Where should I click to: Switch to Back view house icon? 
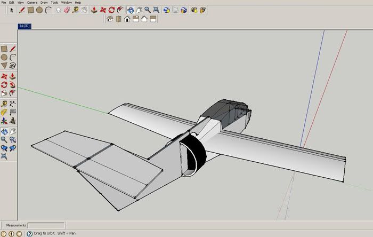[144, 19]
